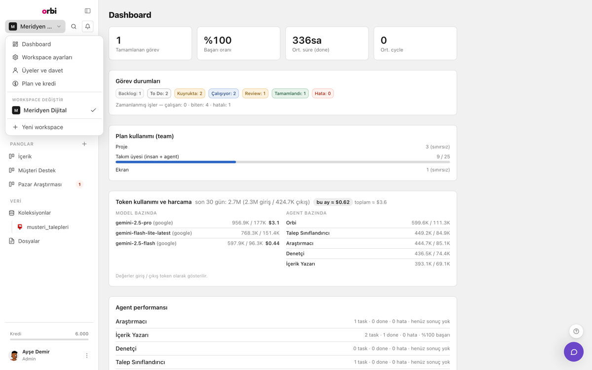Expand the Meridyen workspace switcher
The image size is (592, 370).
[36, 27]
